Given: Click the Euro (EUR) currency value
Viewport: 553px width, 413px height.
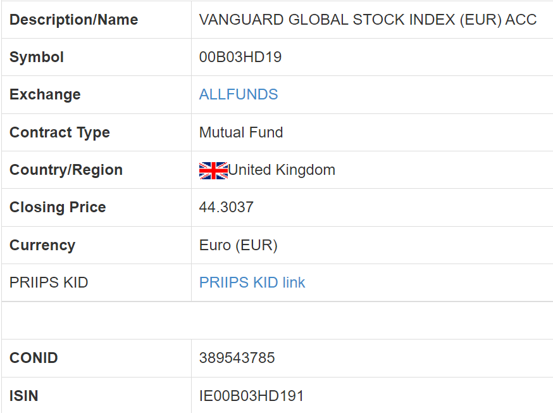Looking at the screenshot, I should (x=239, y=245).
